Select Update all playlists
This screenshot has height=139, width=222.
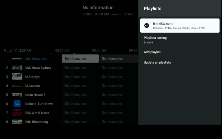[157, 62]
